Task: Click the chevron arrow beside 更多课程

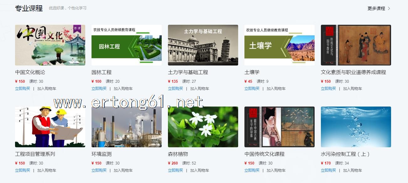Action: coord(389,8)
